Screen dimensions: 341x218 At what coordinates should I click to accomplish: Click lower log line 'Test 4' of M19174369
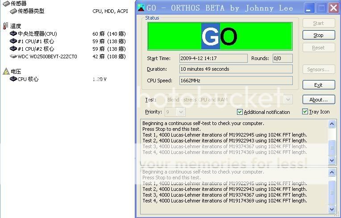click(x=225, y=201)
